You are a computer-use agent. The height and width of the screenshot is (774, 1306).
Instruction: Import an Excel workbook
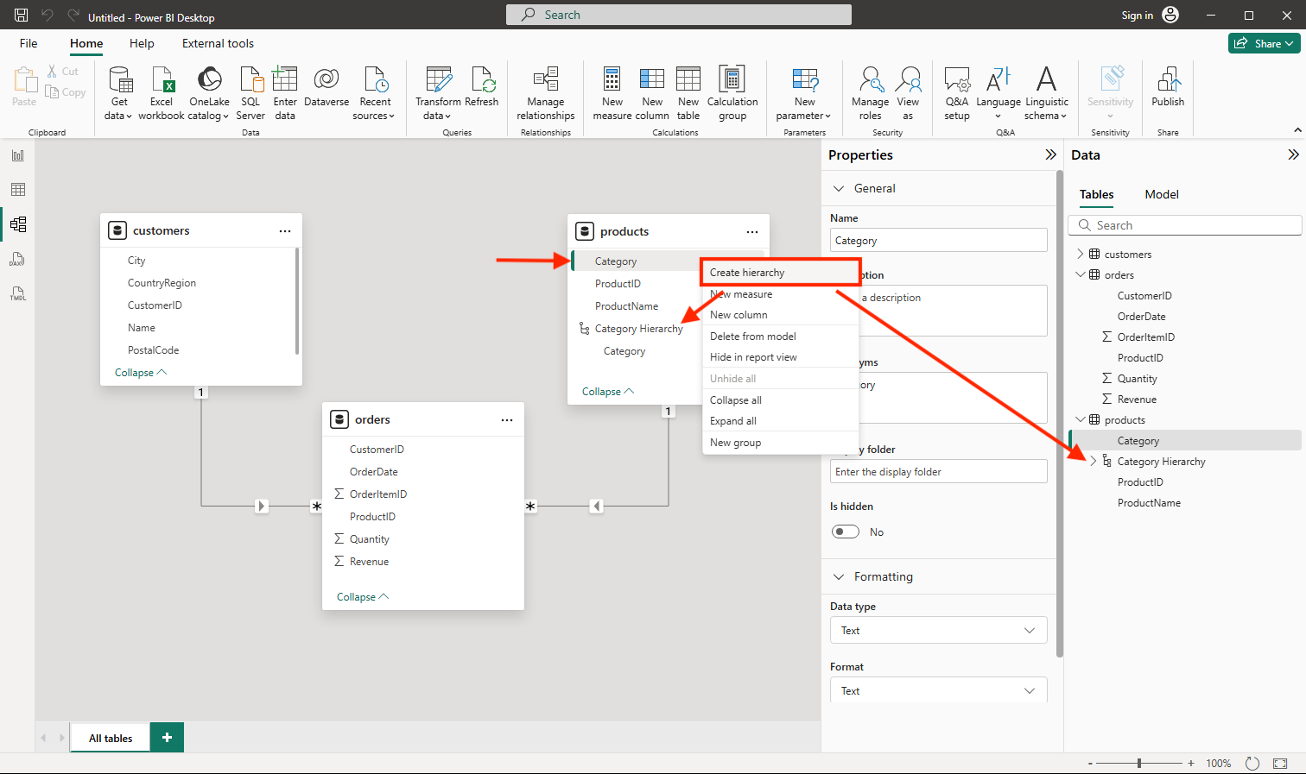[x=162, y=93]
